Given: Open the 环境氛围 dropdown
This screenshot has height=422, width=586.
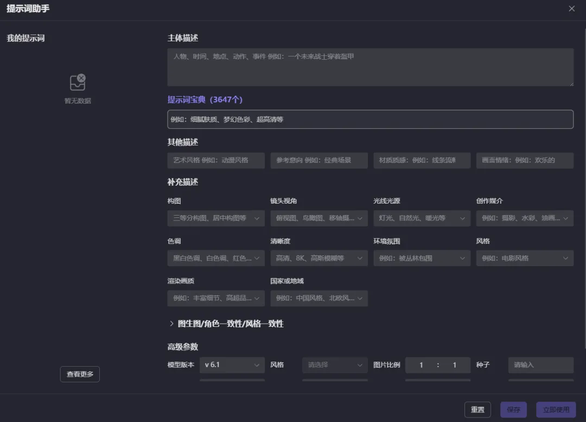Looking at the screenshot, I should click(422, 259).
